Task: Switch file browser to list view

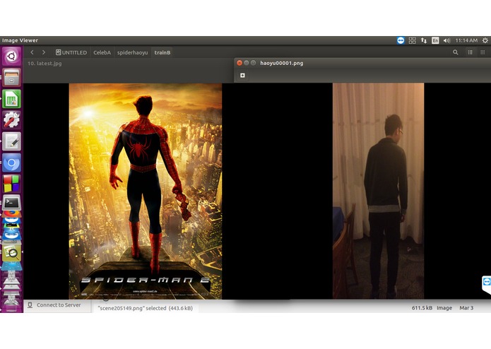Action: tap(471, 52)
